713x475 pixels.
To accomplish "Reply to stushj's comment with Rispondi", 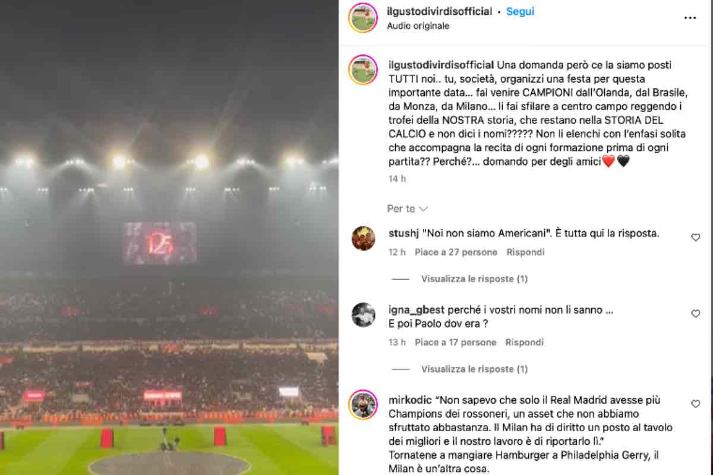I will click(525, 252).
